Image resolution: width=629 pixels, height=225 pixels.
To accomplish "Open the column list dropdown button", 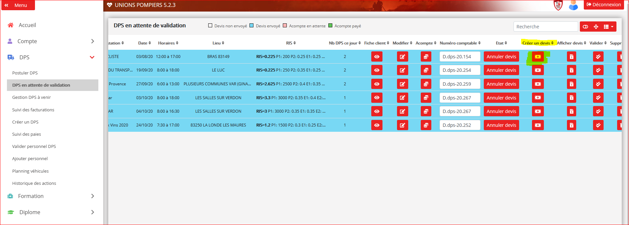I will (608, 27).
